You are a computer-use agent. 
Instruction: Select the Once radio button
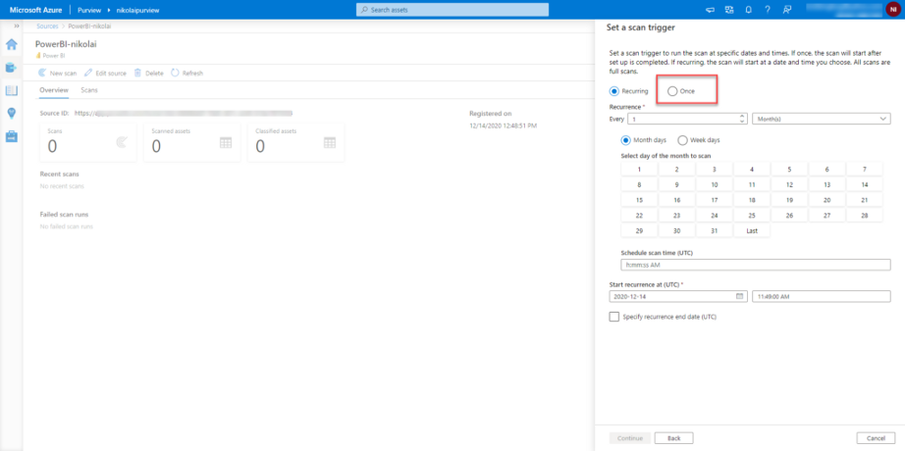click(672, 91)
